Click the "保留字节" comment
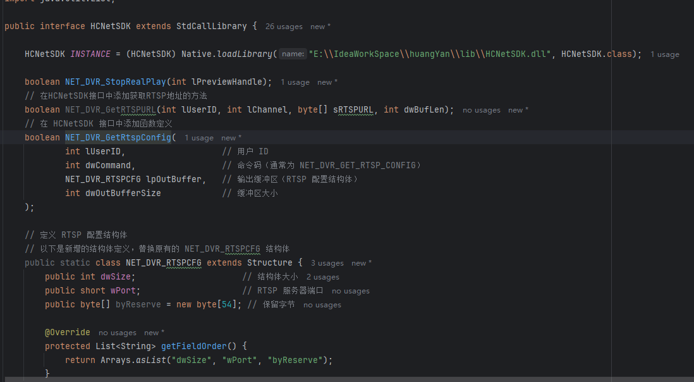Image resolution: width=694 pixels, height=382 pixels. (x=271, y=305)
